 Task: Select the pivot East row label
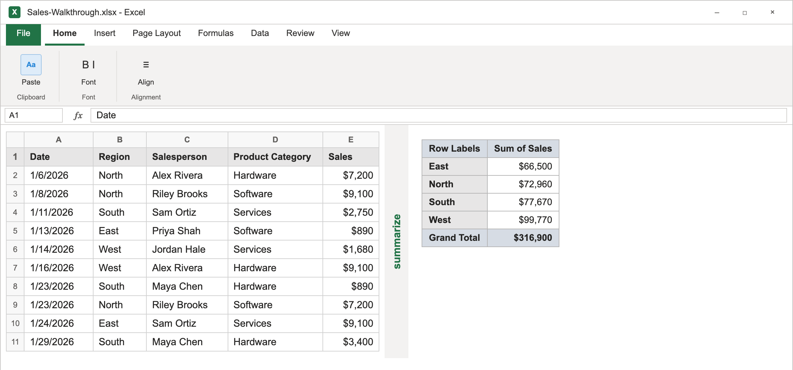point(454,166)
